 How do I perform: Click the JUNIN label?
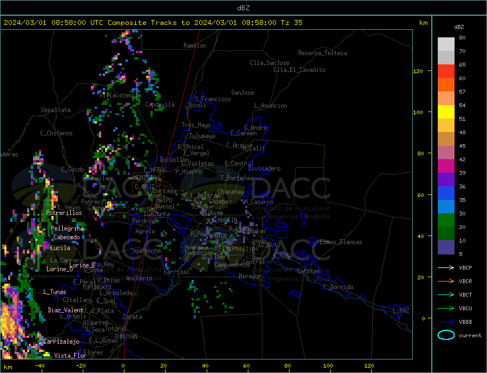pos(219,236)
